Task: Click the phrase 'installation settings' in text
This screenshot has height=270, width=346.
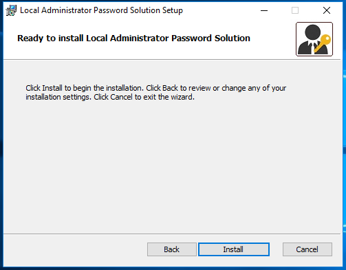Action: pos(57,97)
